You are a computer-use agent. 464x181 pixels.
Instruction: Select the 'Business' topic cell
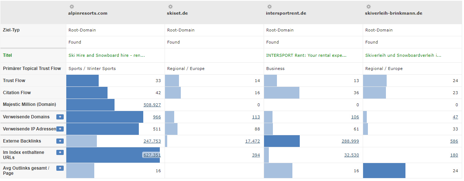[x=275, y=69]
